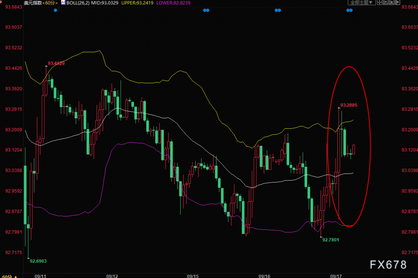The width and height of the screenshot is (418, 278).
Task: Click the double blue event dots near 09/17
Action: [349, 10]
